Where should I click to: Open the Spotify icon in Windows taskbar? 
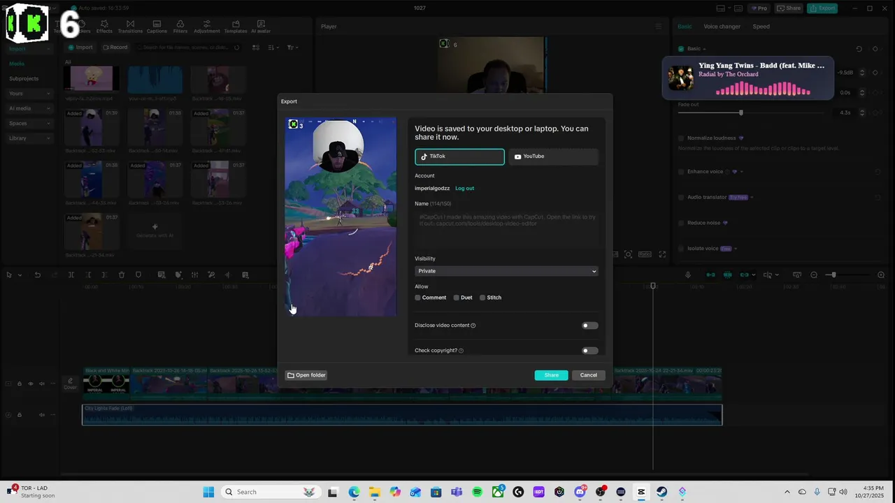[477, 492]
